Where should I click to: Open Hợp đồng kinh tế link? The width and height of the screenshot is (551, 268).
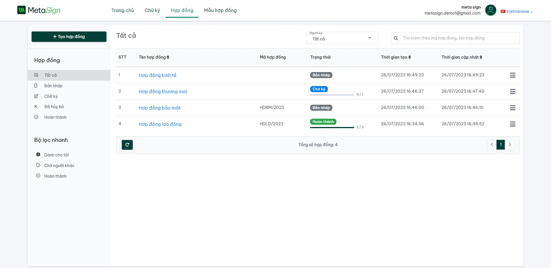click(x=158, y=75)
